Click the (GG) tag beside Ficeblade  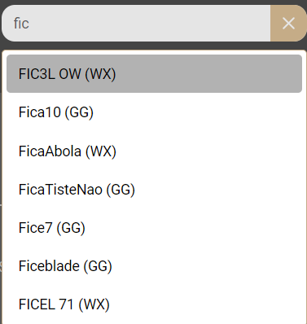click(x=98, y=266)
